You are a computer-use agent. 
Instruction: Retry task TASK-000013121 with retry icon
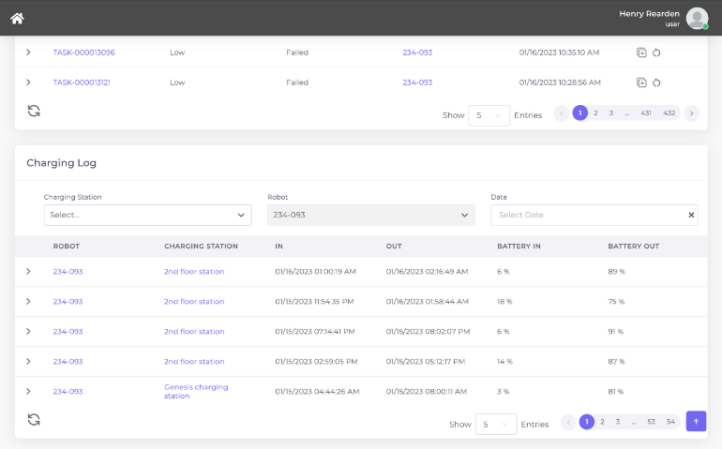(656, 82)
